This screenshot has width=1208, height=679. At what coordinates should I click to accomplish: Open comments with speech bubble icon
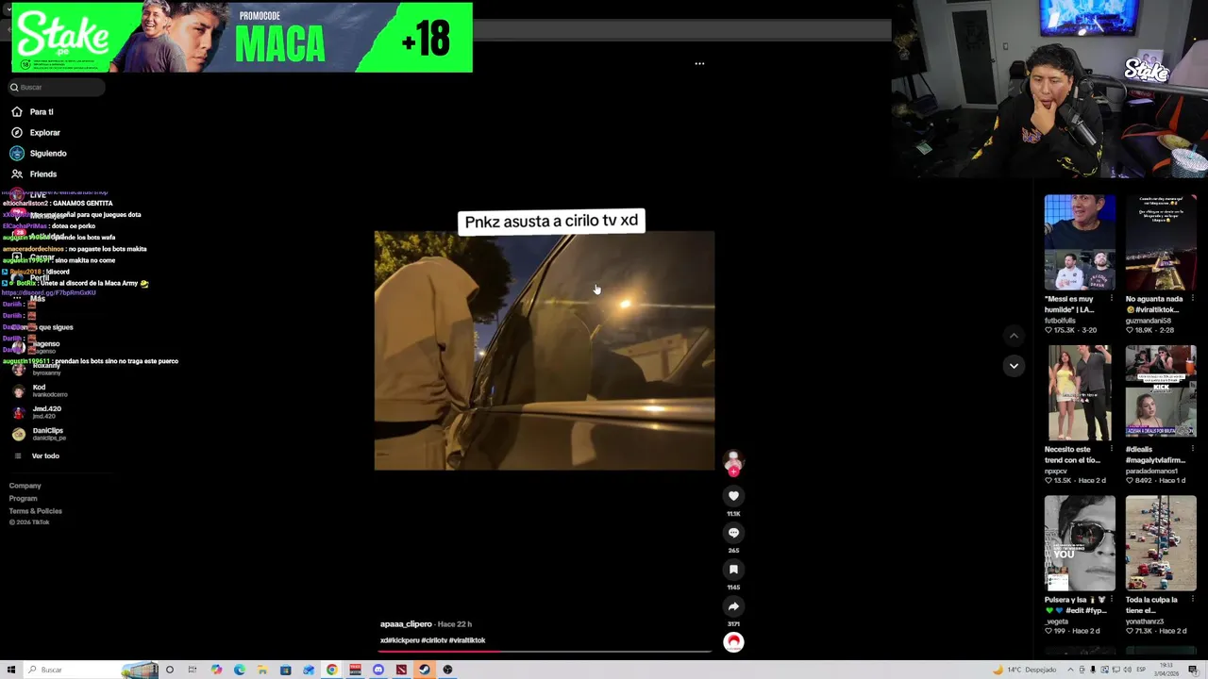pos(733,533)
